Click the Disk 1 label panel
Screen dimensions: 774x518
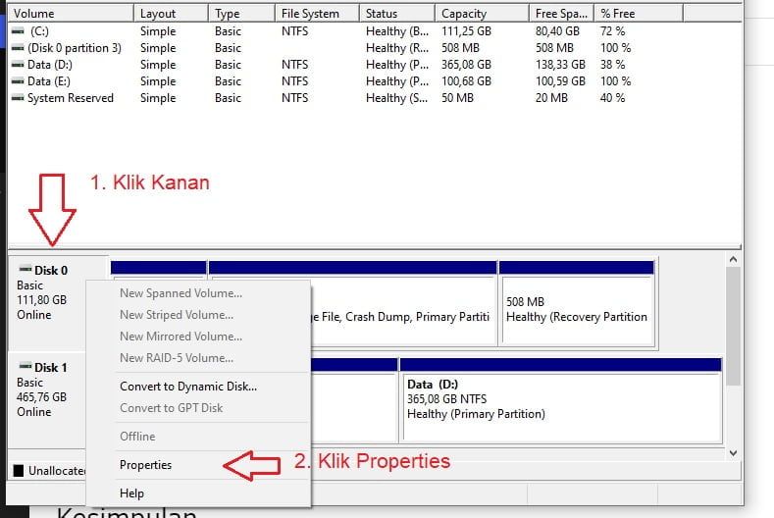coord(47,400)
